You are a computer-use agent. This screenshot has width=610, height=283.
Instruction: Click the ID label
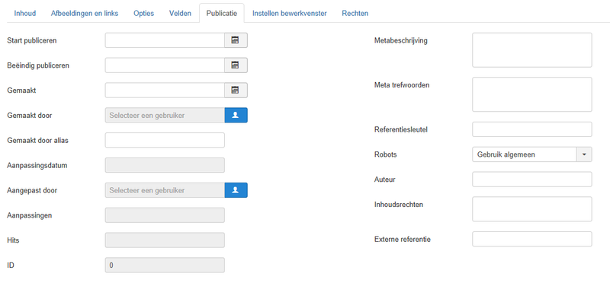point(11,266)
